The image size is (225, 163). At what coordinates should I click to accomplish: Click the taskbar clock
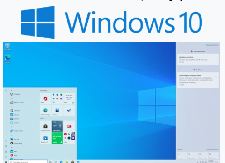click(x=211, y=162)
